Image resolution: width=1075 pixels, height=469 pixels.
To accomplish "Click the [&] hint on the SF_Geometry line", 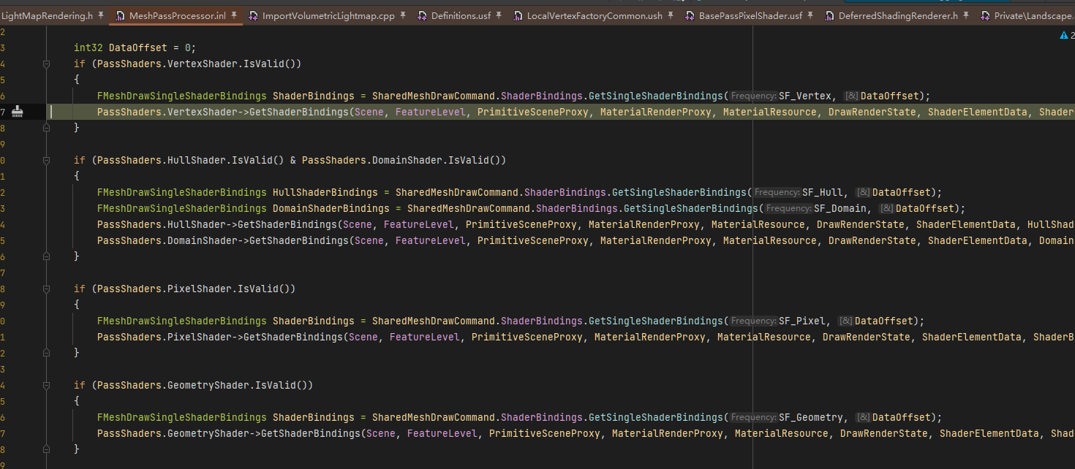I will click(x=863, y=417).
